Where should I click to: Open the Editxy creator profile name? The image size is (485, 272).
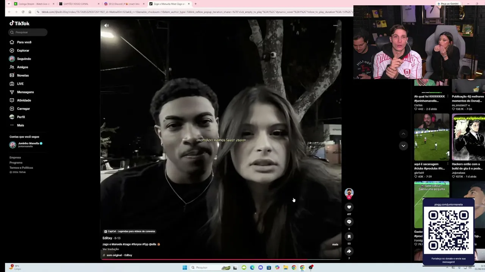coord(107,238)
